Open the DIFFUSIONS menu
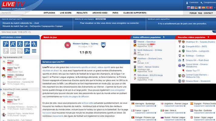Viewport: 216px width, 121px height. tap(49, 13)
